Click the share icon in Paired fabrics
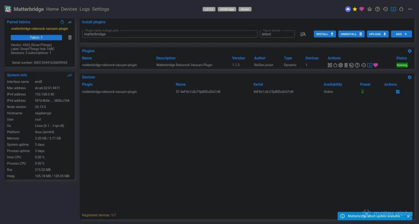 (70, 22)
